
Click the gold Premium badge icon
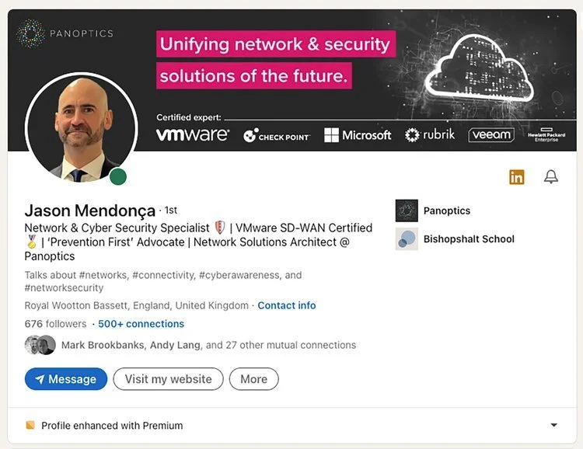click(30, 425)
